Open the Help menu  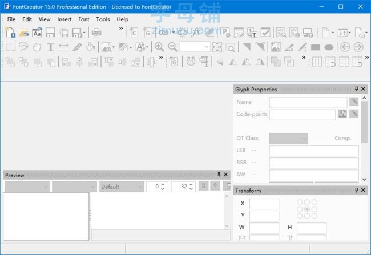click(122, 19)
